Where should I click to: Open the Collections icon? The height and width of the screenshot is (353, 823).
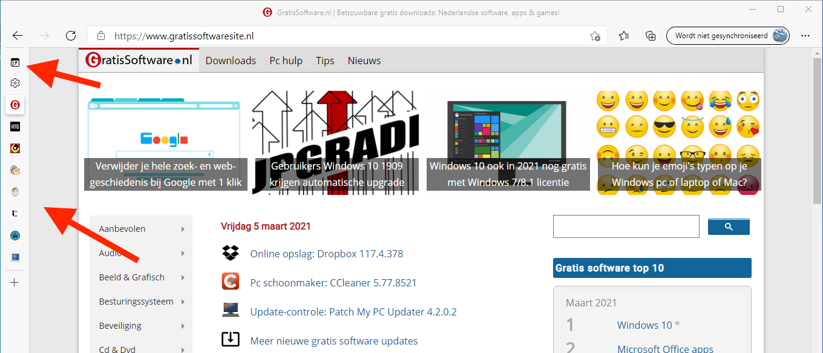[x=651, y=36]
